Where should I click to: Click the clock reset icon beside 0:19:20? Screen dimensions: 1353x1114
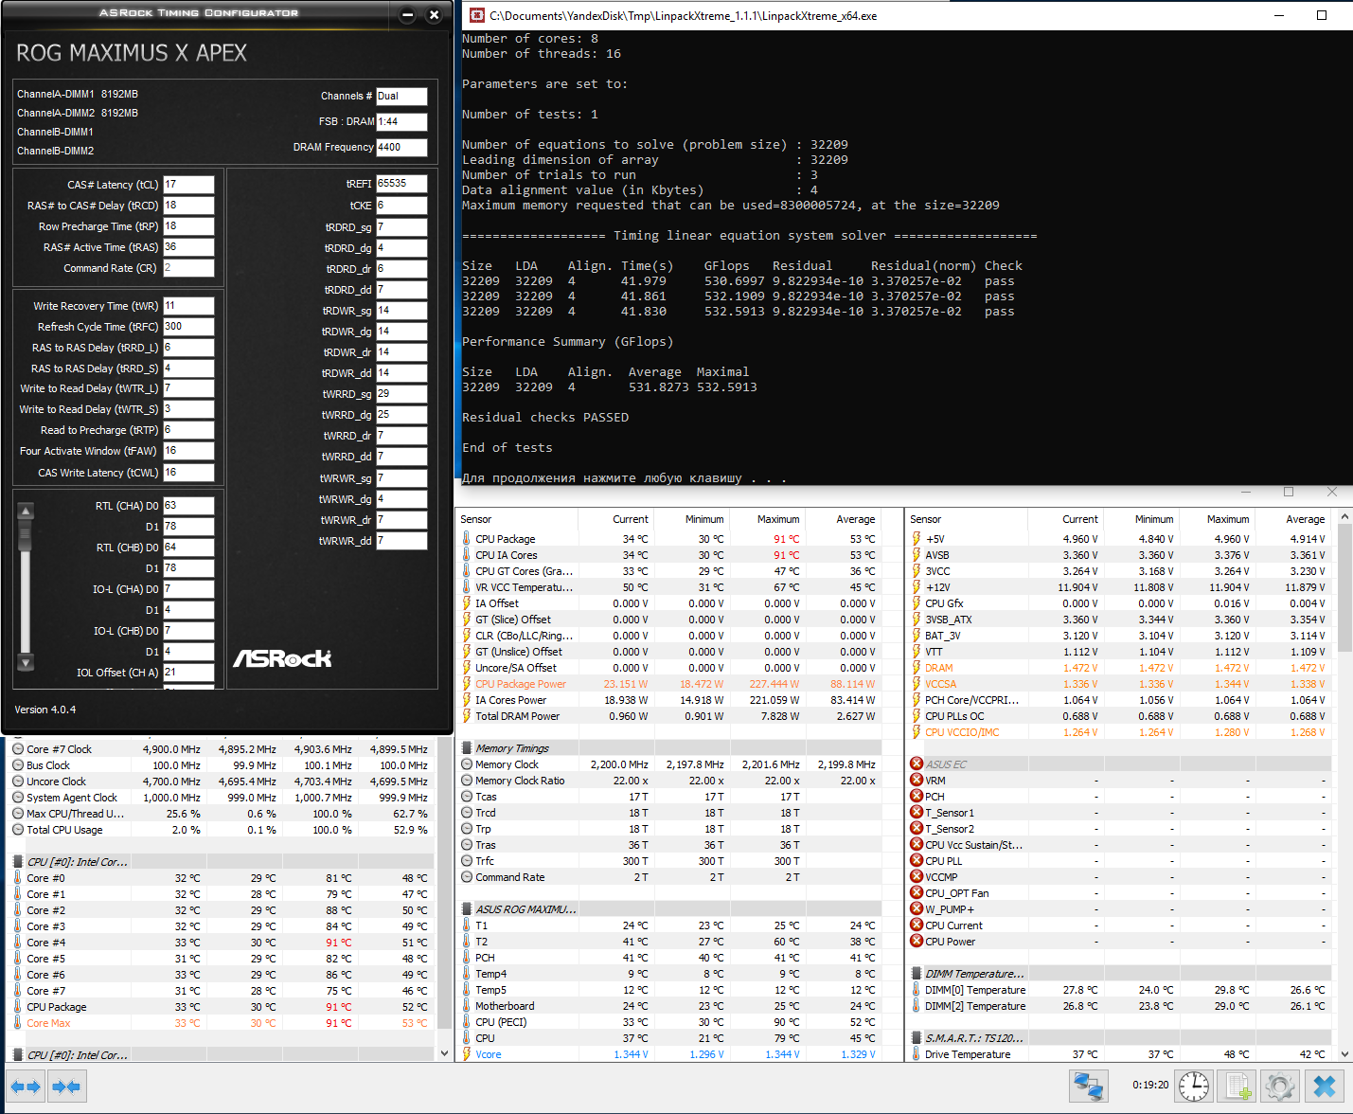pos(1195,1086)
